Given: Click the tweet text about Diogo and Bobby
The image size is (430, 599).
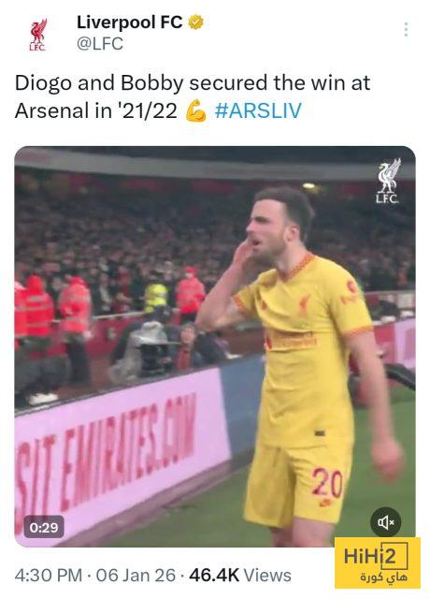Looking at the screenshot, I should (x=193, y=96).
